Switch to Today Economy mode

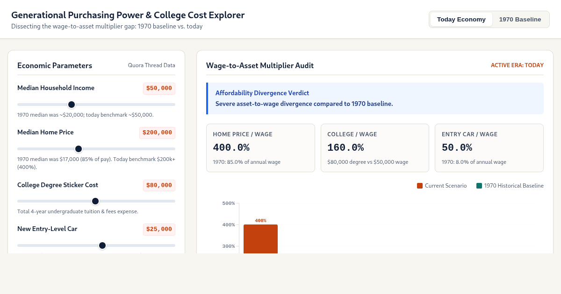461,20
